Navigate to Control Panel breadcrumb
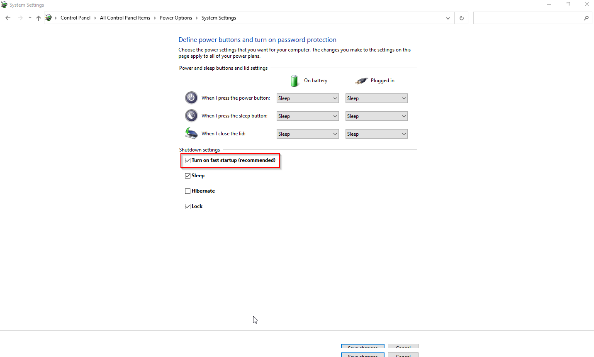594x357 pixels. point(75,18)
